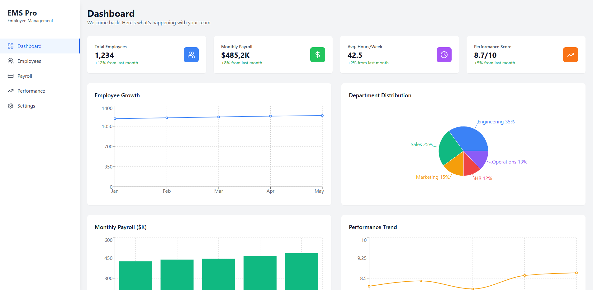
Task: Open the Employees section from the sidebar
Action: tap(29, 61)
